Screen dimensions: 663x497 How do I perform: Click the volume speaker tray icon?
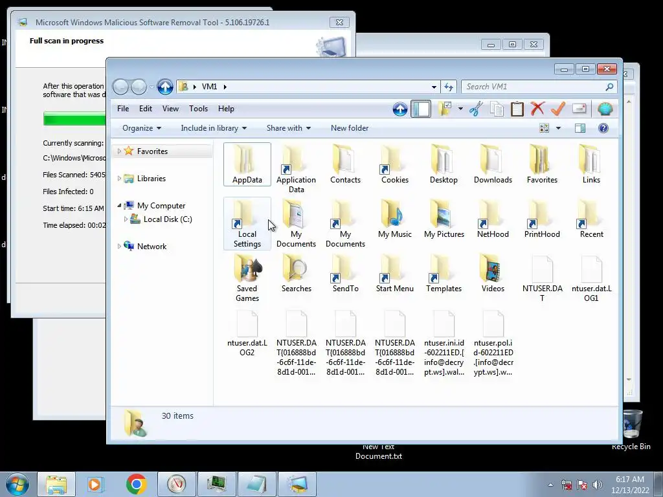tap(598, 485)
